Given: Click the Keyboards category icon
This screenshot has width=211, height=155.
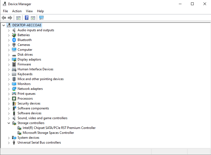Looking at the screenshot, I should (x=14, y=74).
